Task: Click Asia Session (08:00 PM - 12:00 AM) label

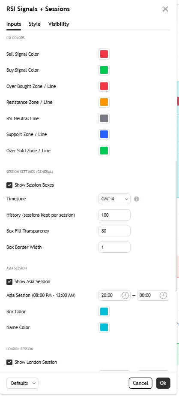Action: click(41, 295)
